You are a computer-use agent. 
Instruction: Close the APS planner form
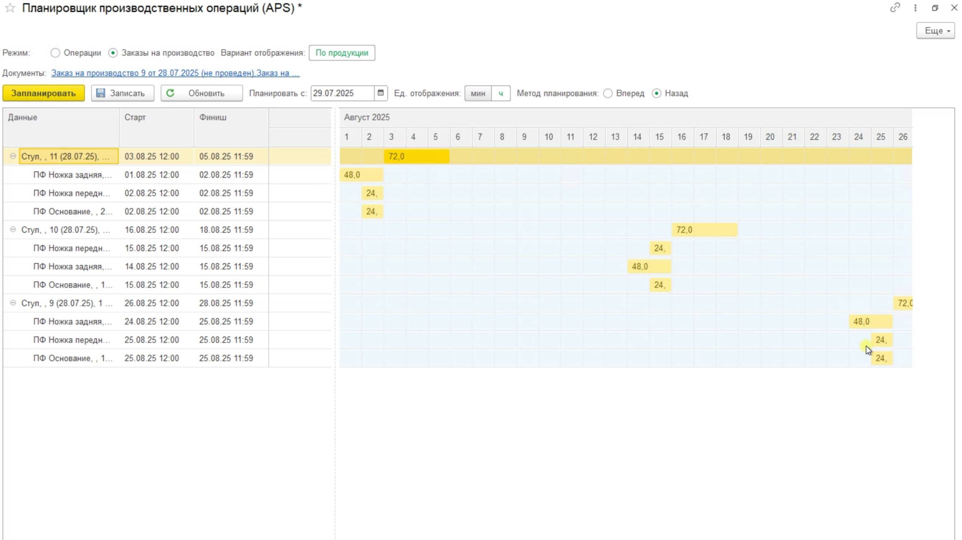tap(954, 8)
